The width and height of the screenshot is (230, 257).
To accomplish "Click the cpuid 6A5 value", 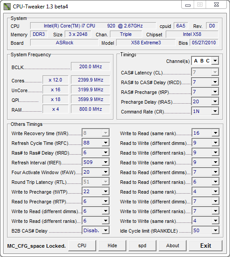I will [181, 26].
